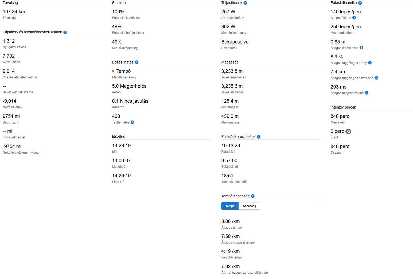Click the orange dot before Tempó benefit

click(113, 71)
